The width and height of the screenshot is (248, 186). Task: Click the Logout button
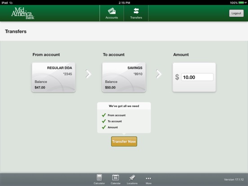[x=236, y=13]
